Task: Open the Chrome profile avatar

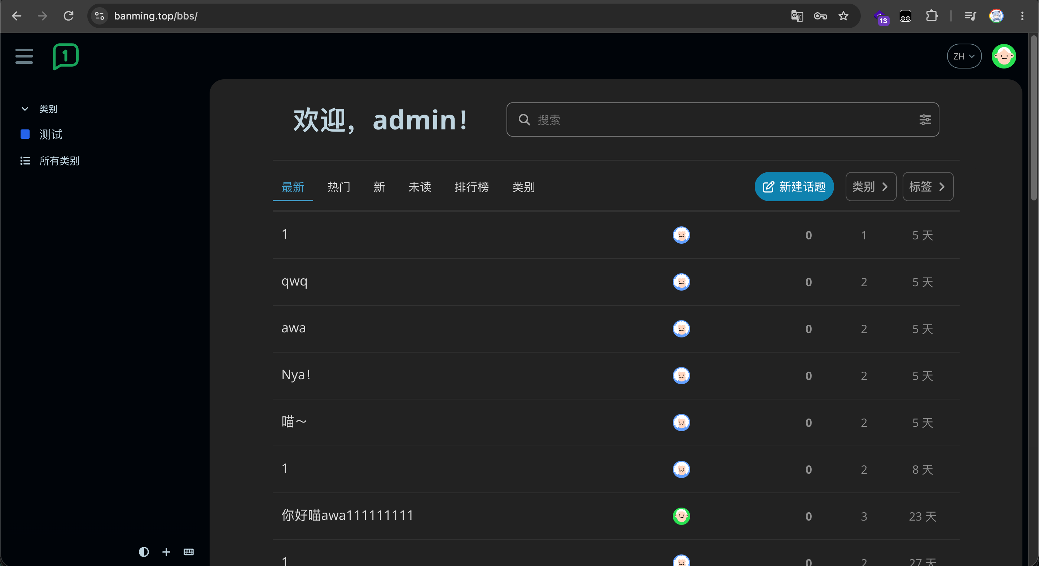Action: click(x=996, y=16)
